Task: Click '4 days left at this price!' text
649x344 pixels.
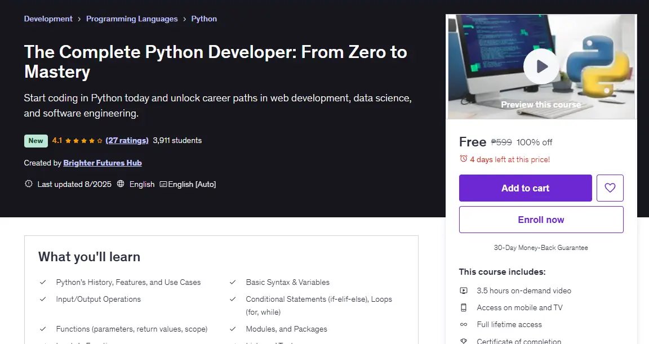Action: (x=510, y=159)
